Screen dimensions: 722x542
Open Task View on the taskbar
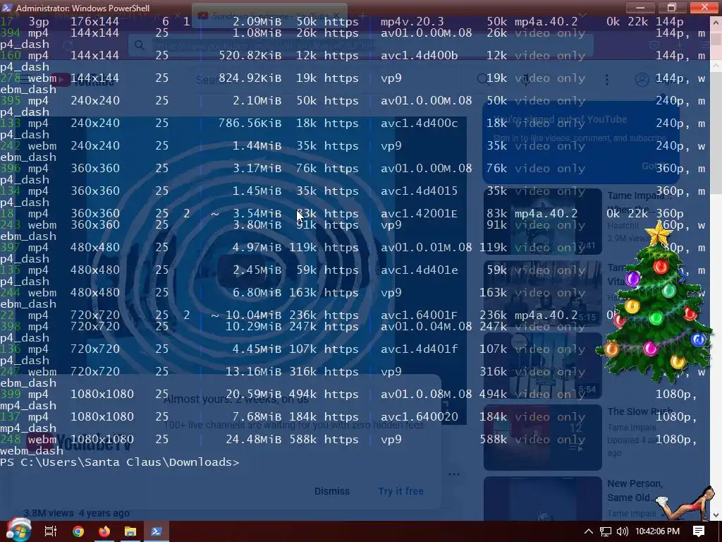(51, 531)
